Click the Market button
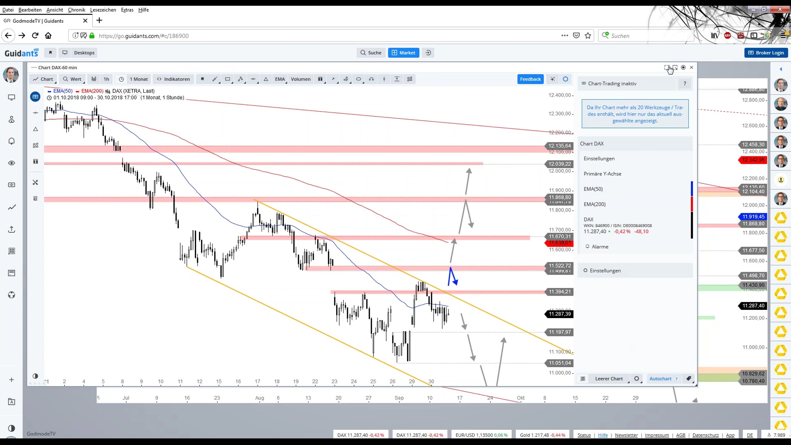The height and width of the screenshot is (445, 791). 404,53
